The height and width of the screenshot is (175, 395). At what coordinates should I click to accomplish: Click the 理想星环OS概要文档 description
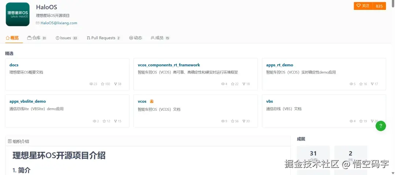pyautogui.click(x=26, y=72)
